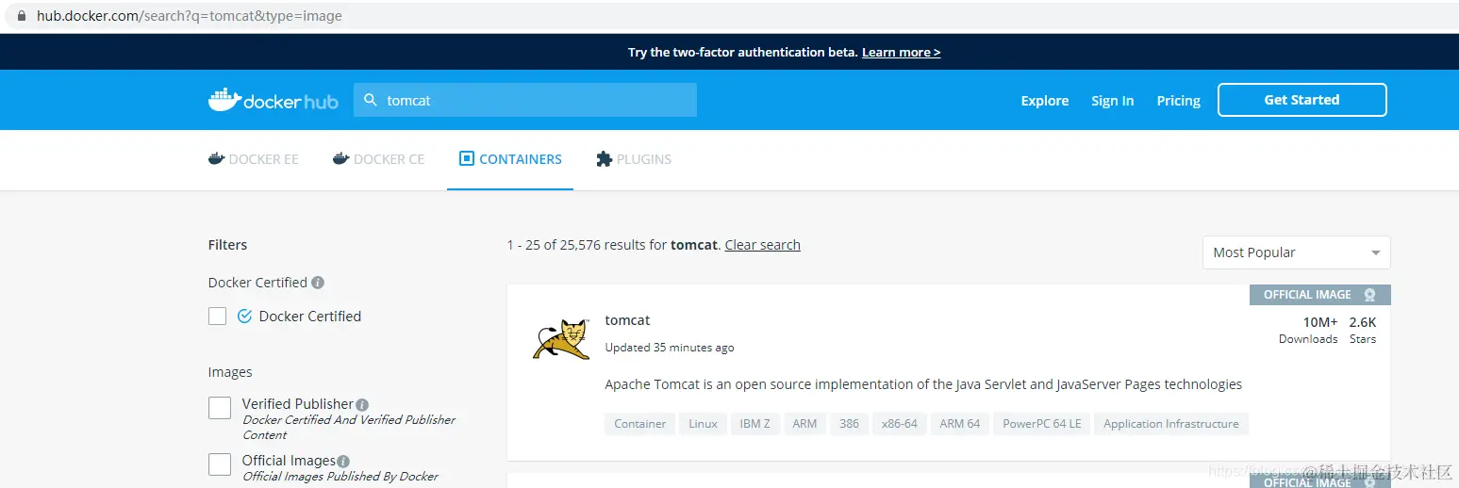Screen dimensions: 1459x488
Task: Click the 2.6K Stars count
Action: (x=1363, y=330)
